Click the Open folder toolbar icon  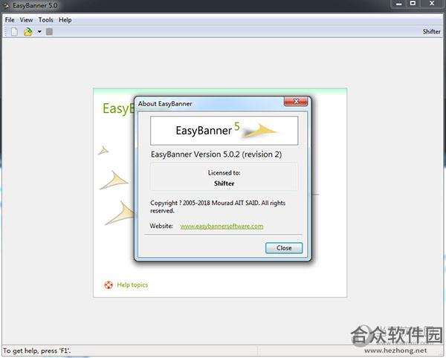coord(28,31)
